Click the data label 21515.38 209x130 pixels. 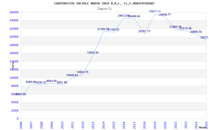pyautogui.click(x=185, y=28)
